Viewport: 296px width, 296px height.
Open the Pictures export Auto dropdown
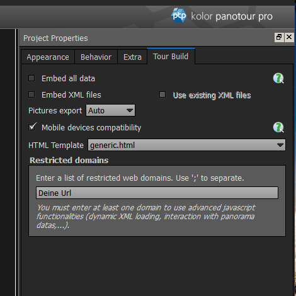[x=110, y=110]
